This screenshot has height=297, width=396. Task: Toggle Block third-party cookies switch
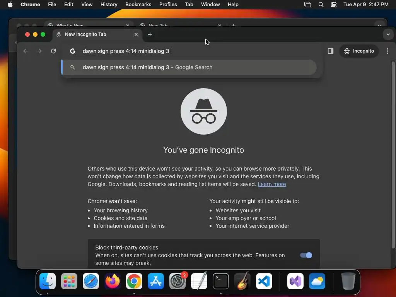coord(306,255)
